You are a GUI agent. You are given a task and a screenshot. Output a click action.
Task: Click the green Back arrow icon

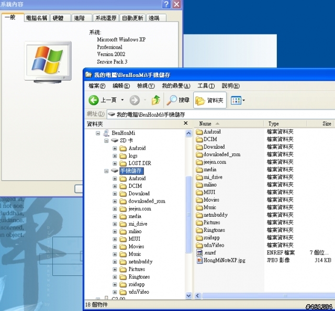pyautogui.click(x=94, y=100)
